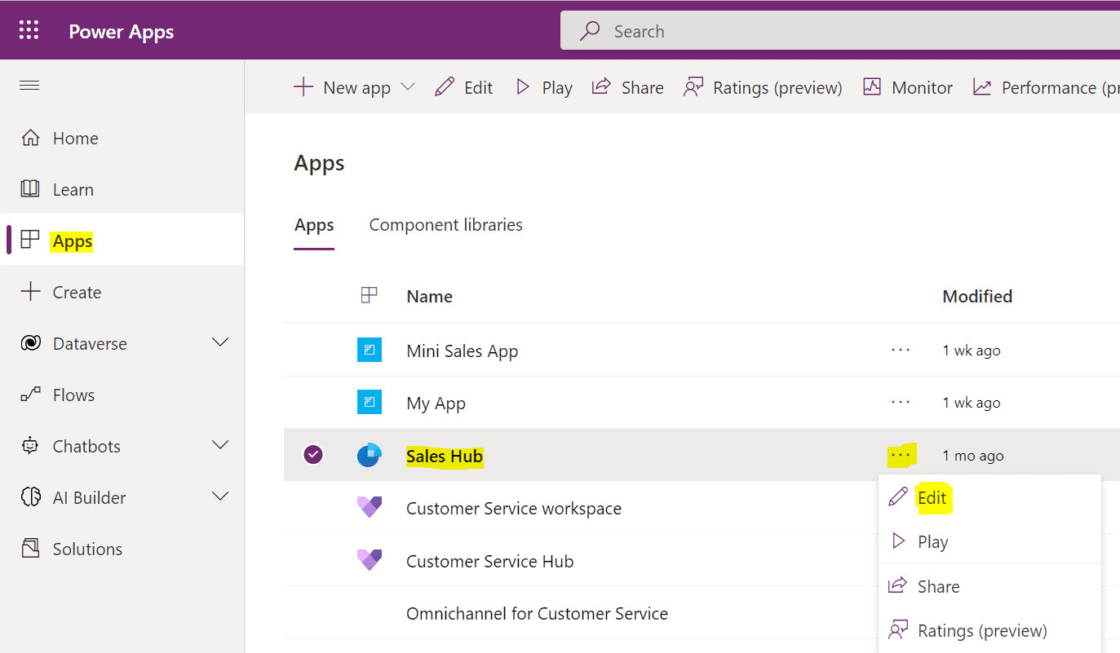
Task: Expand the Dataverse section chevron
Action: [x=220, y=343]
